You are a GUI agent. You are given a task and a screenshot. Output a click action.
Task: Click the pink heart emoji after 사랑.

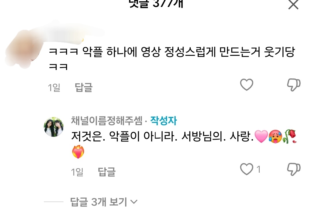click(x=261, y=137)
